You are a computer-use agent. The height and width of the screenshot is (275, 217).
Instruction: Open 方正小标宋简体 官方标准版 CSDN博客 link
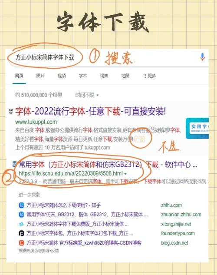pos(84,243)
